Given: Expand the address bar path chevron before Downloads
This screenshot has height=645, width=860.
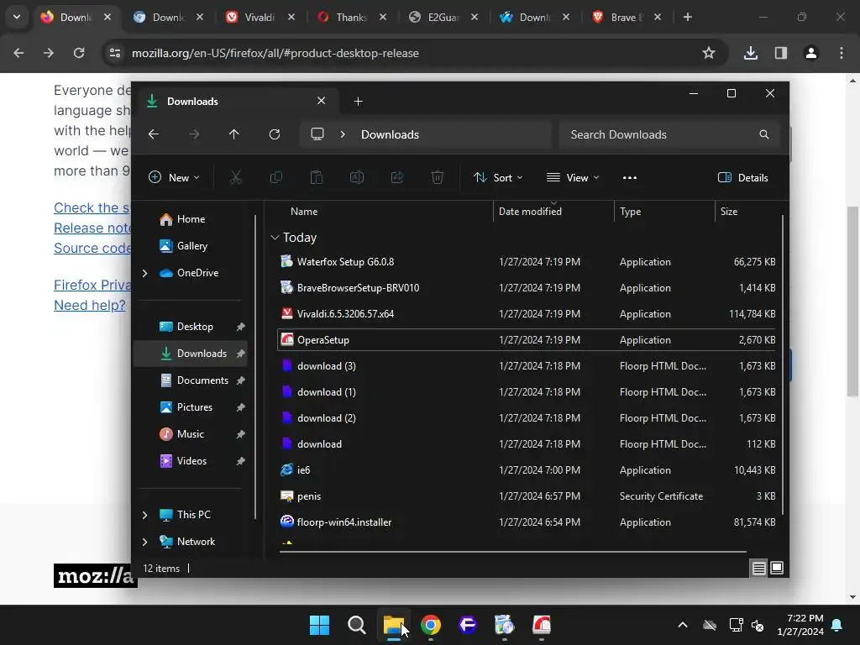Looking at the screenshot, I should point(343,134).
